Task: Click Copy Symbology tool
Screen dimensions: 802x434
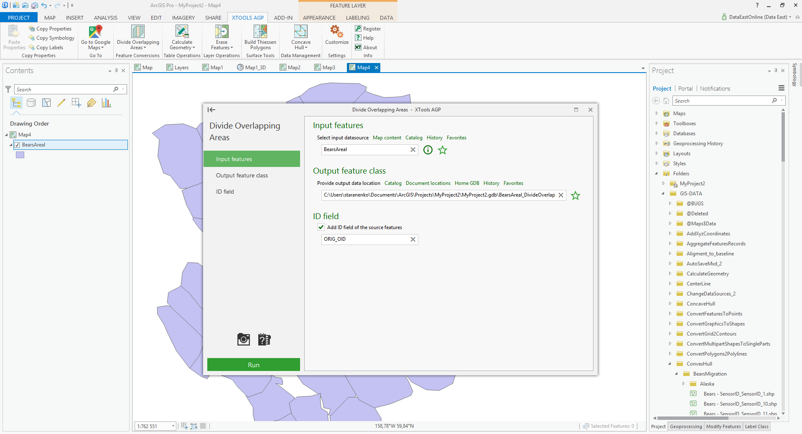Action: (51, 38)
